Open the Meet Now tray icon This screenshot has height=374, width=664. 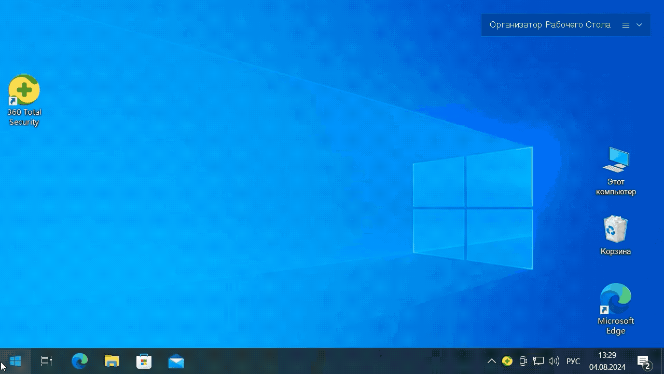(x=523, y=361)
